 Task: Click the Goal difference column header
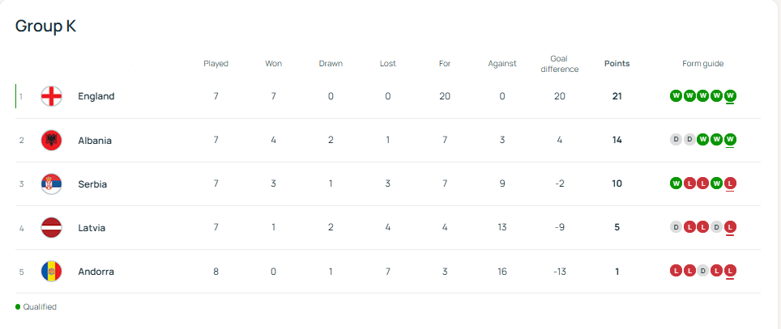[x=559, y=64]
